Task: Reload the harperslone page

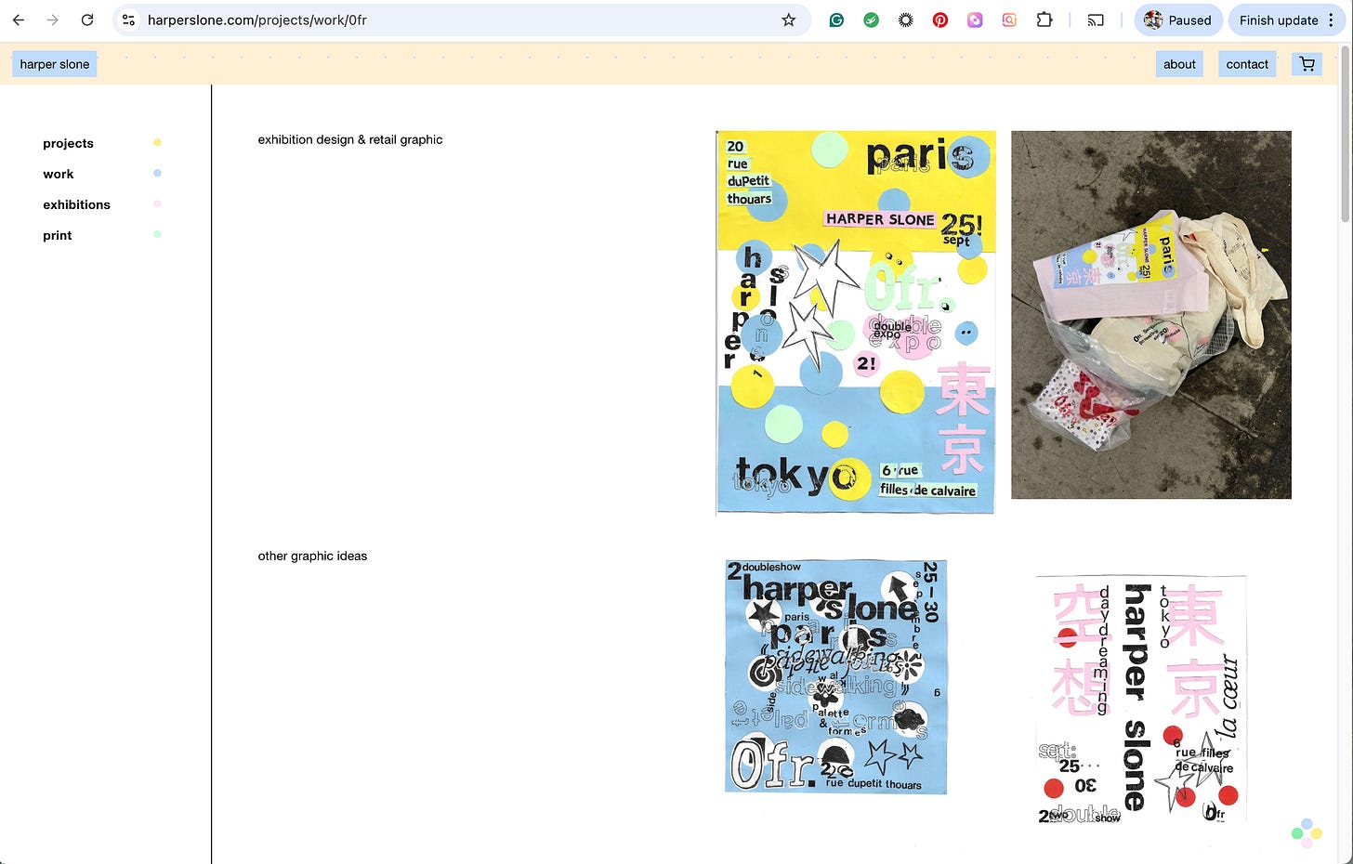Action: [x=87, y=20]
